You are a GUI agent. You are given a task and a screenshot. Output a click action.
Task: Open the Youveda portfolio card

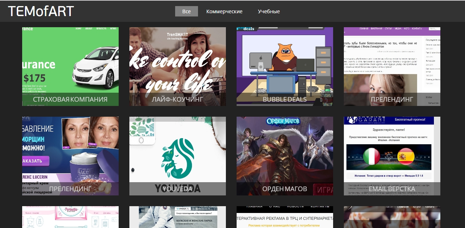(178, 156)
